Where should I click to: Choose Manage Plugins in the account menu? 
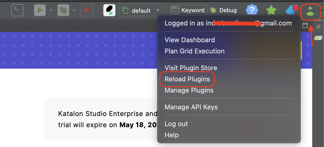click(189, 90)
